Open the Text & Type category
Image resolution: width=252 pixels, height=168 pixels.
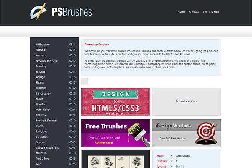click(42, 159)
